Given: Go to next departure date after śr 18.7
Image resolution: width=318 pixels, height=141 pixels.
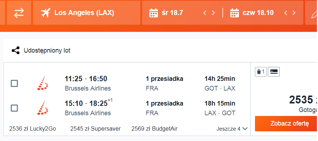Looking at the screenshot, I should [213, 13].
